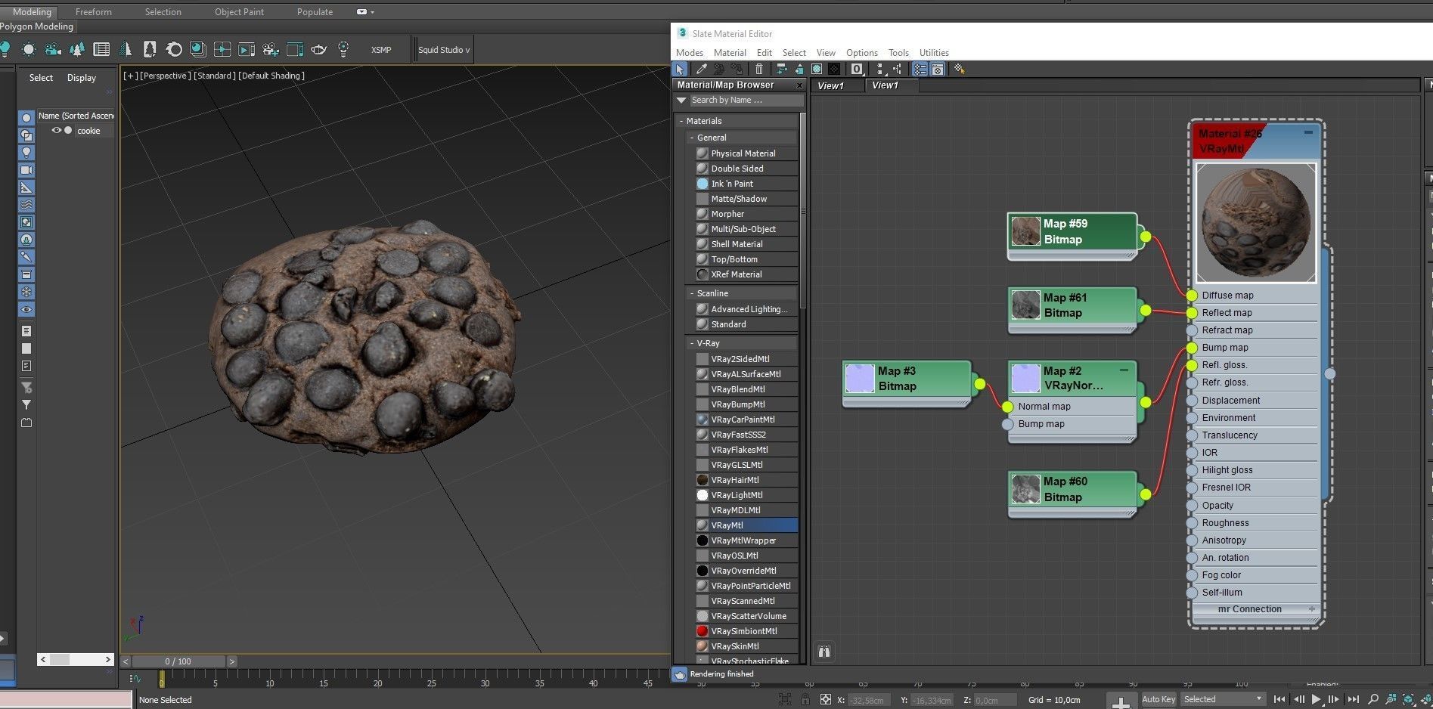1433x709 pixels.
Task: Select VRayMtl in material list
Action: [746, 525]
